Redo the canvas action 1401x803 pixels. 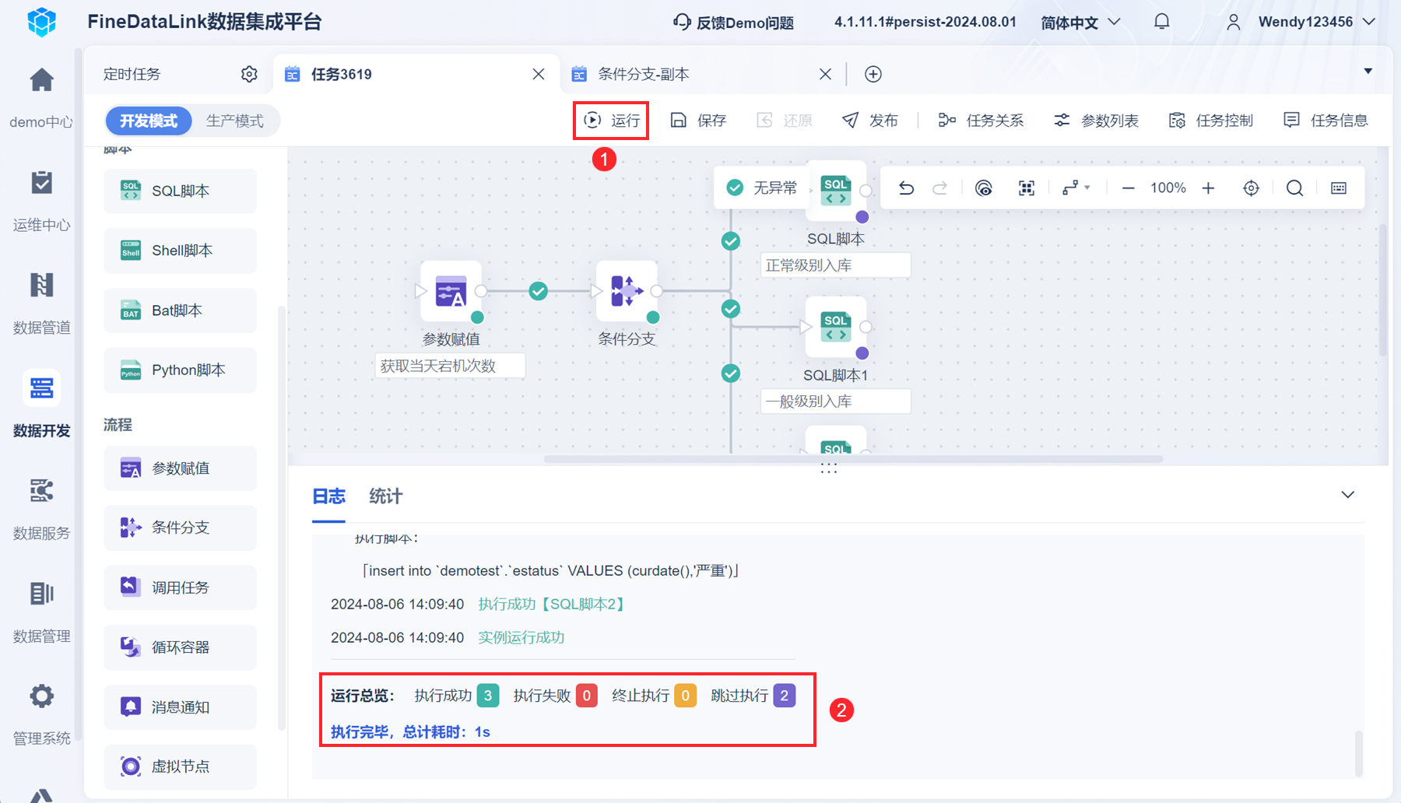[x=940, y=188]
